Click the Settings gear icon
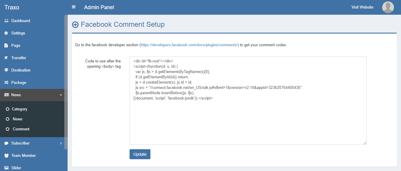 click(x=6, y=33)
